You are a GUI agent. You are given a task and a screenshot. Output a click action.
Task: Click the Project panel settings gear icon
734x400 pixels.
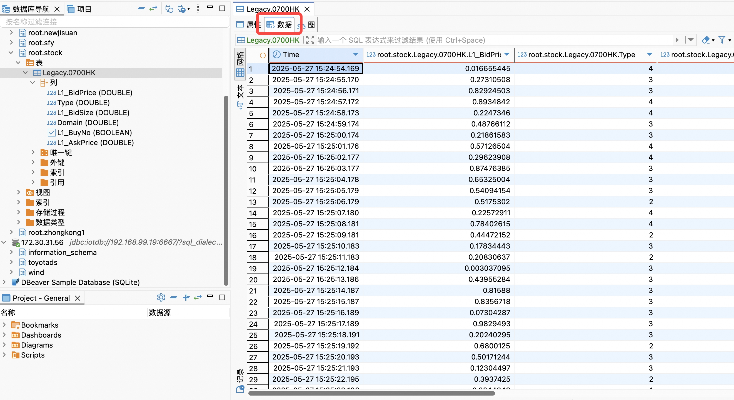[x=161, y=297]
